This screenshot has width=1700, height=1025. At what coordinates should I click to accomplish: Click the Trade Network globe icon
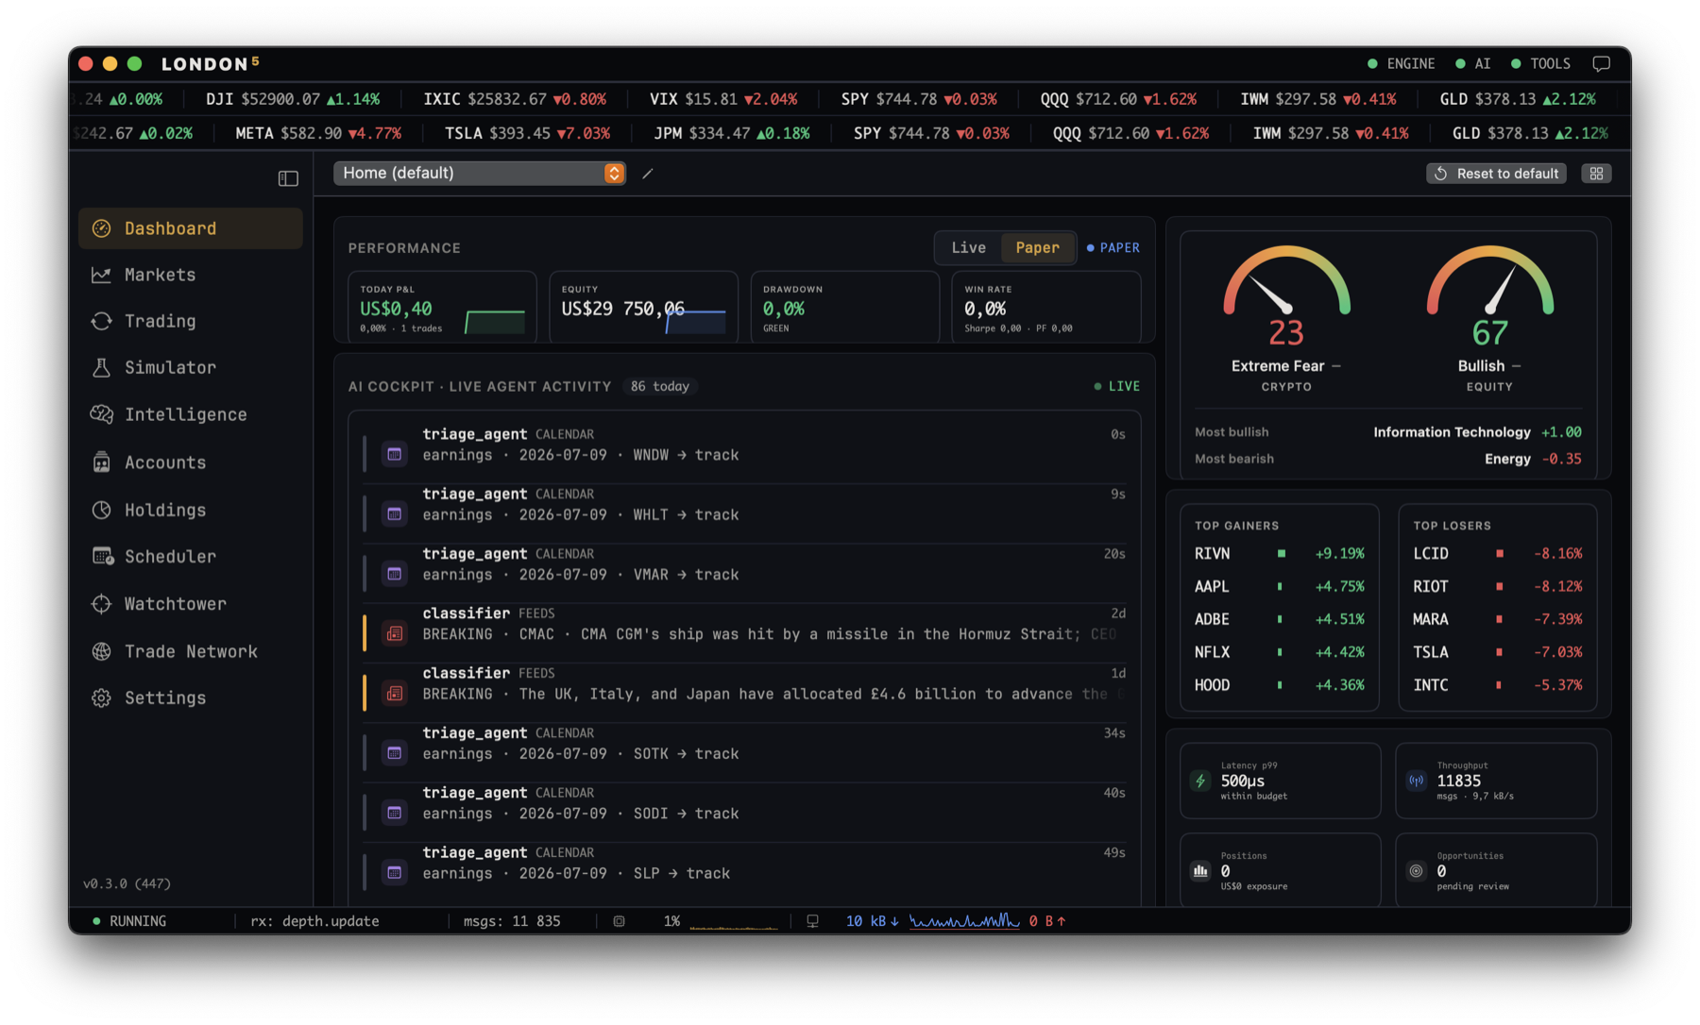101,651
